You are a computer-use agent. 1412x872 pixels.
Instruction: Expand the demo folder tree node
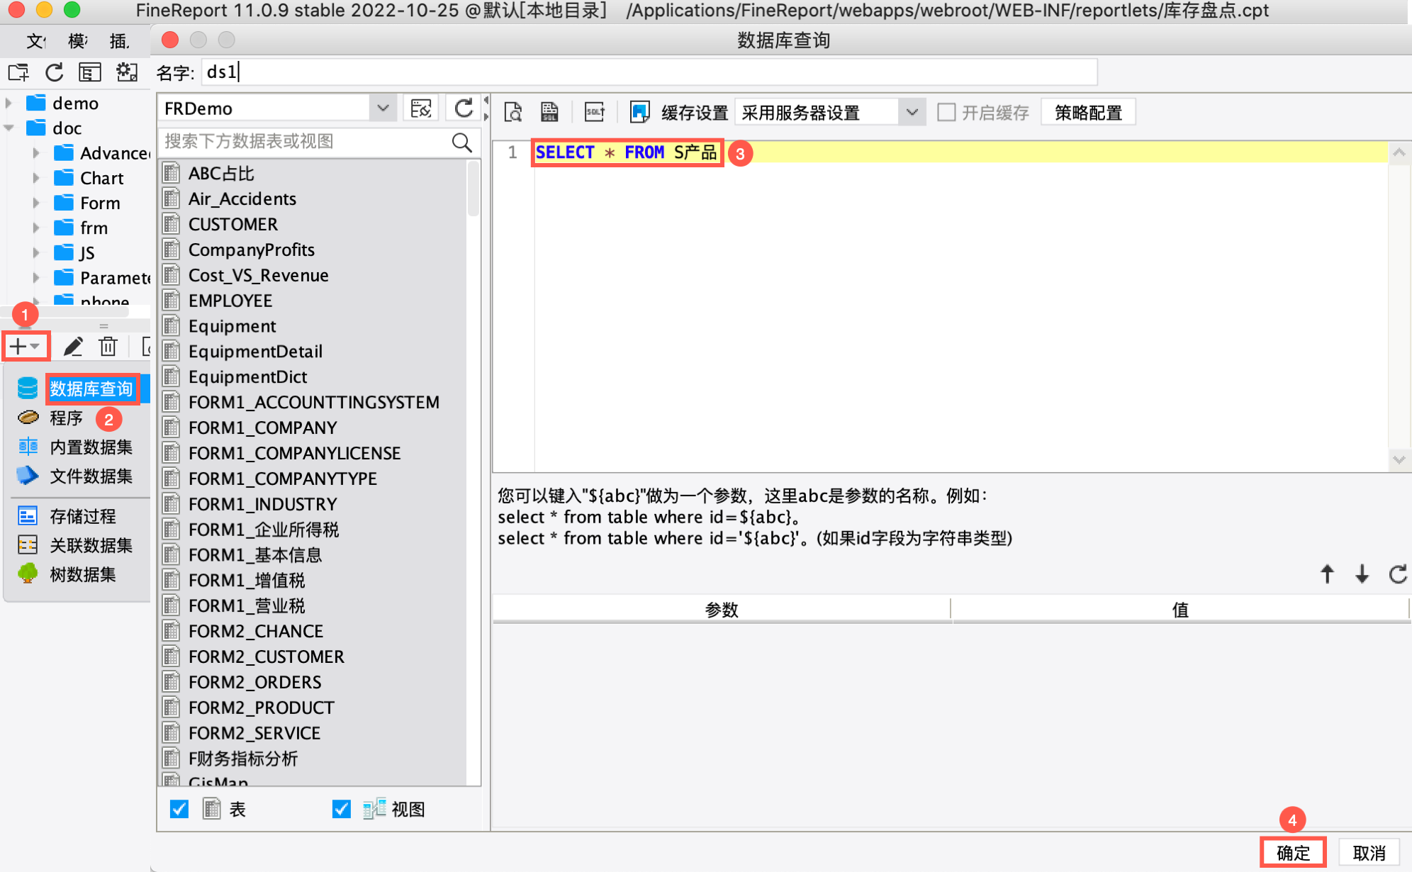click(9, 104)
